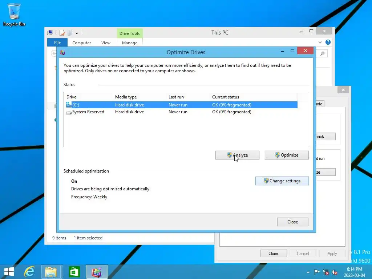Viewport: 372px width, 279px height.
Task: Click the (C:) drive Windows icon
Action: tap(68, 105)
